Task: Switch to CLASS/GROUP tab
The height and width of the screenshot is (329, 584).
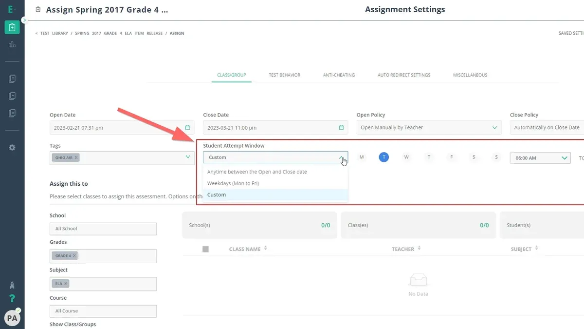Action: coord(232,75)
